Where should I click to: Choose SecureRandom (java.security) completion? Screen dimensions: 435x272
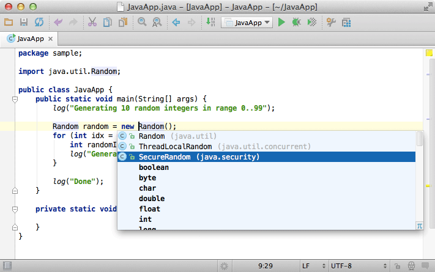tap(266, 157)
